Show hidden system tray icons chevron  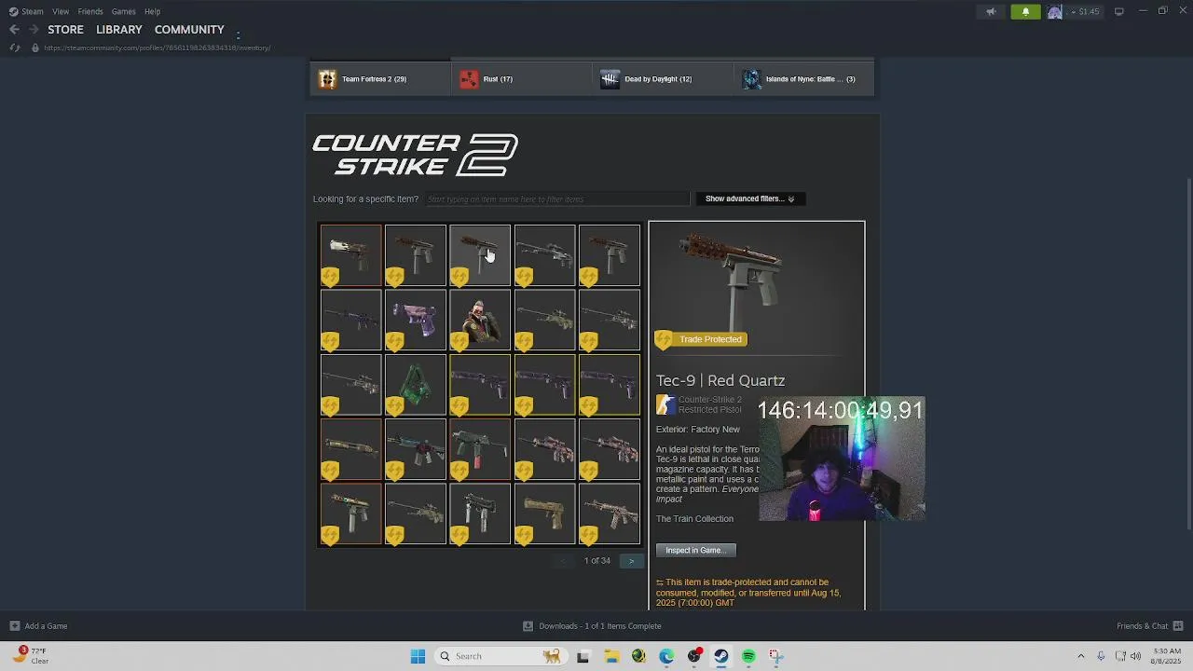(1080, 656)
